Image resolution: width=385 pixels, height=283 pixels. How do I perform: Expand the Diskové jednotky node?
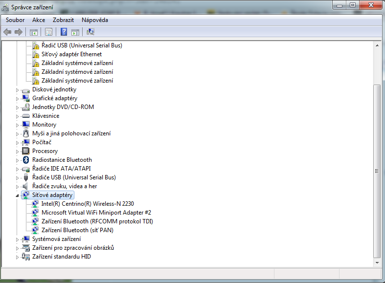click(17, 90)
